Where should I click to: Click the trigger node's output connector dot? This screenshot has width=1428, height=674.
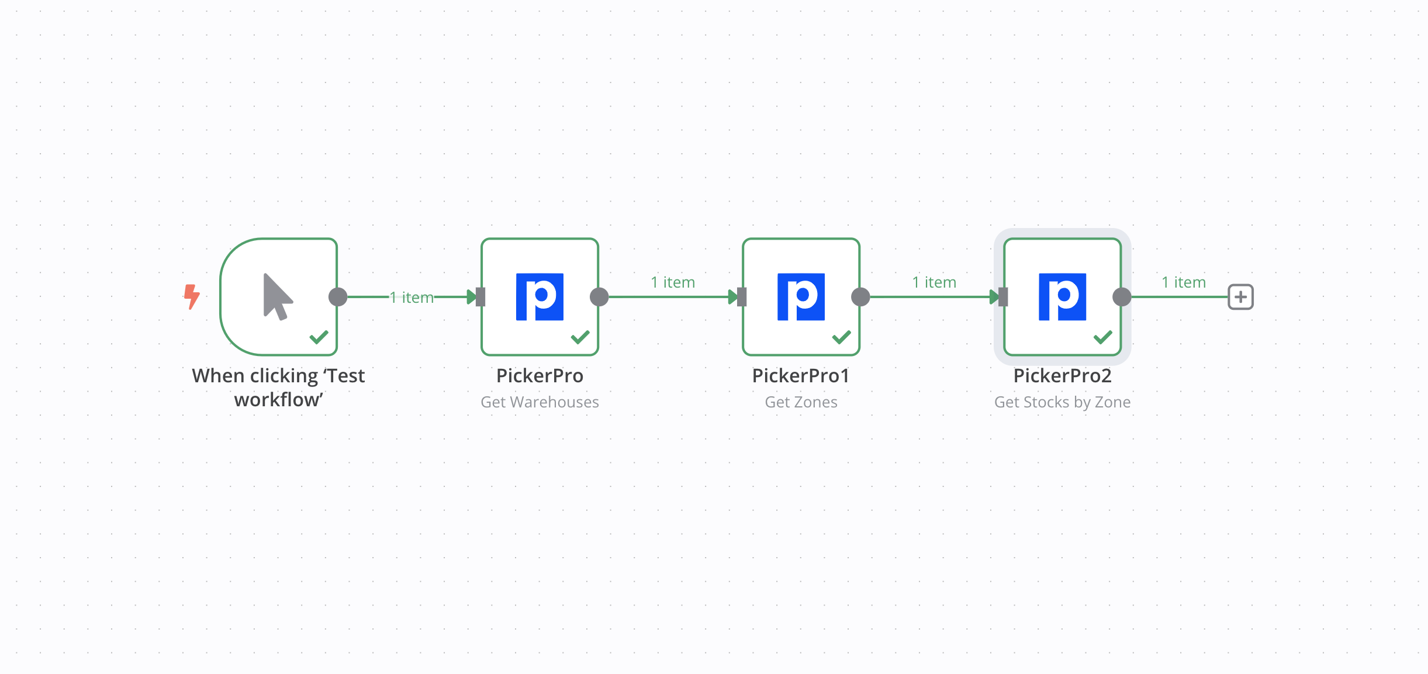(x=338, y=297)
